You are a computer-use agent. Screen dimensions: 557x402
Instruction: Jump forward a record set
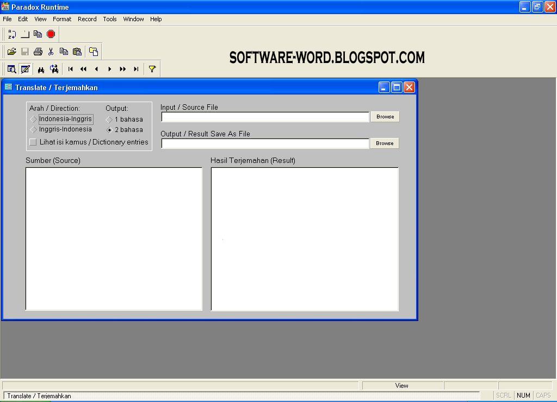[122, 69]
